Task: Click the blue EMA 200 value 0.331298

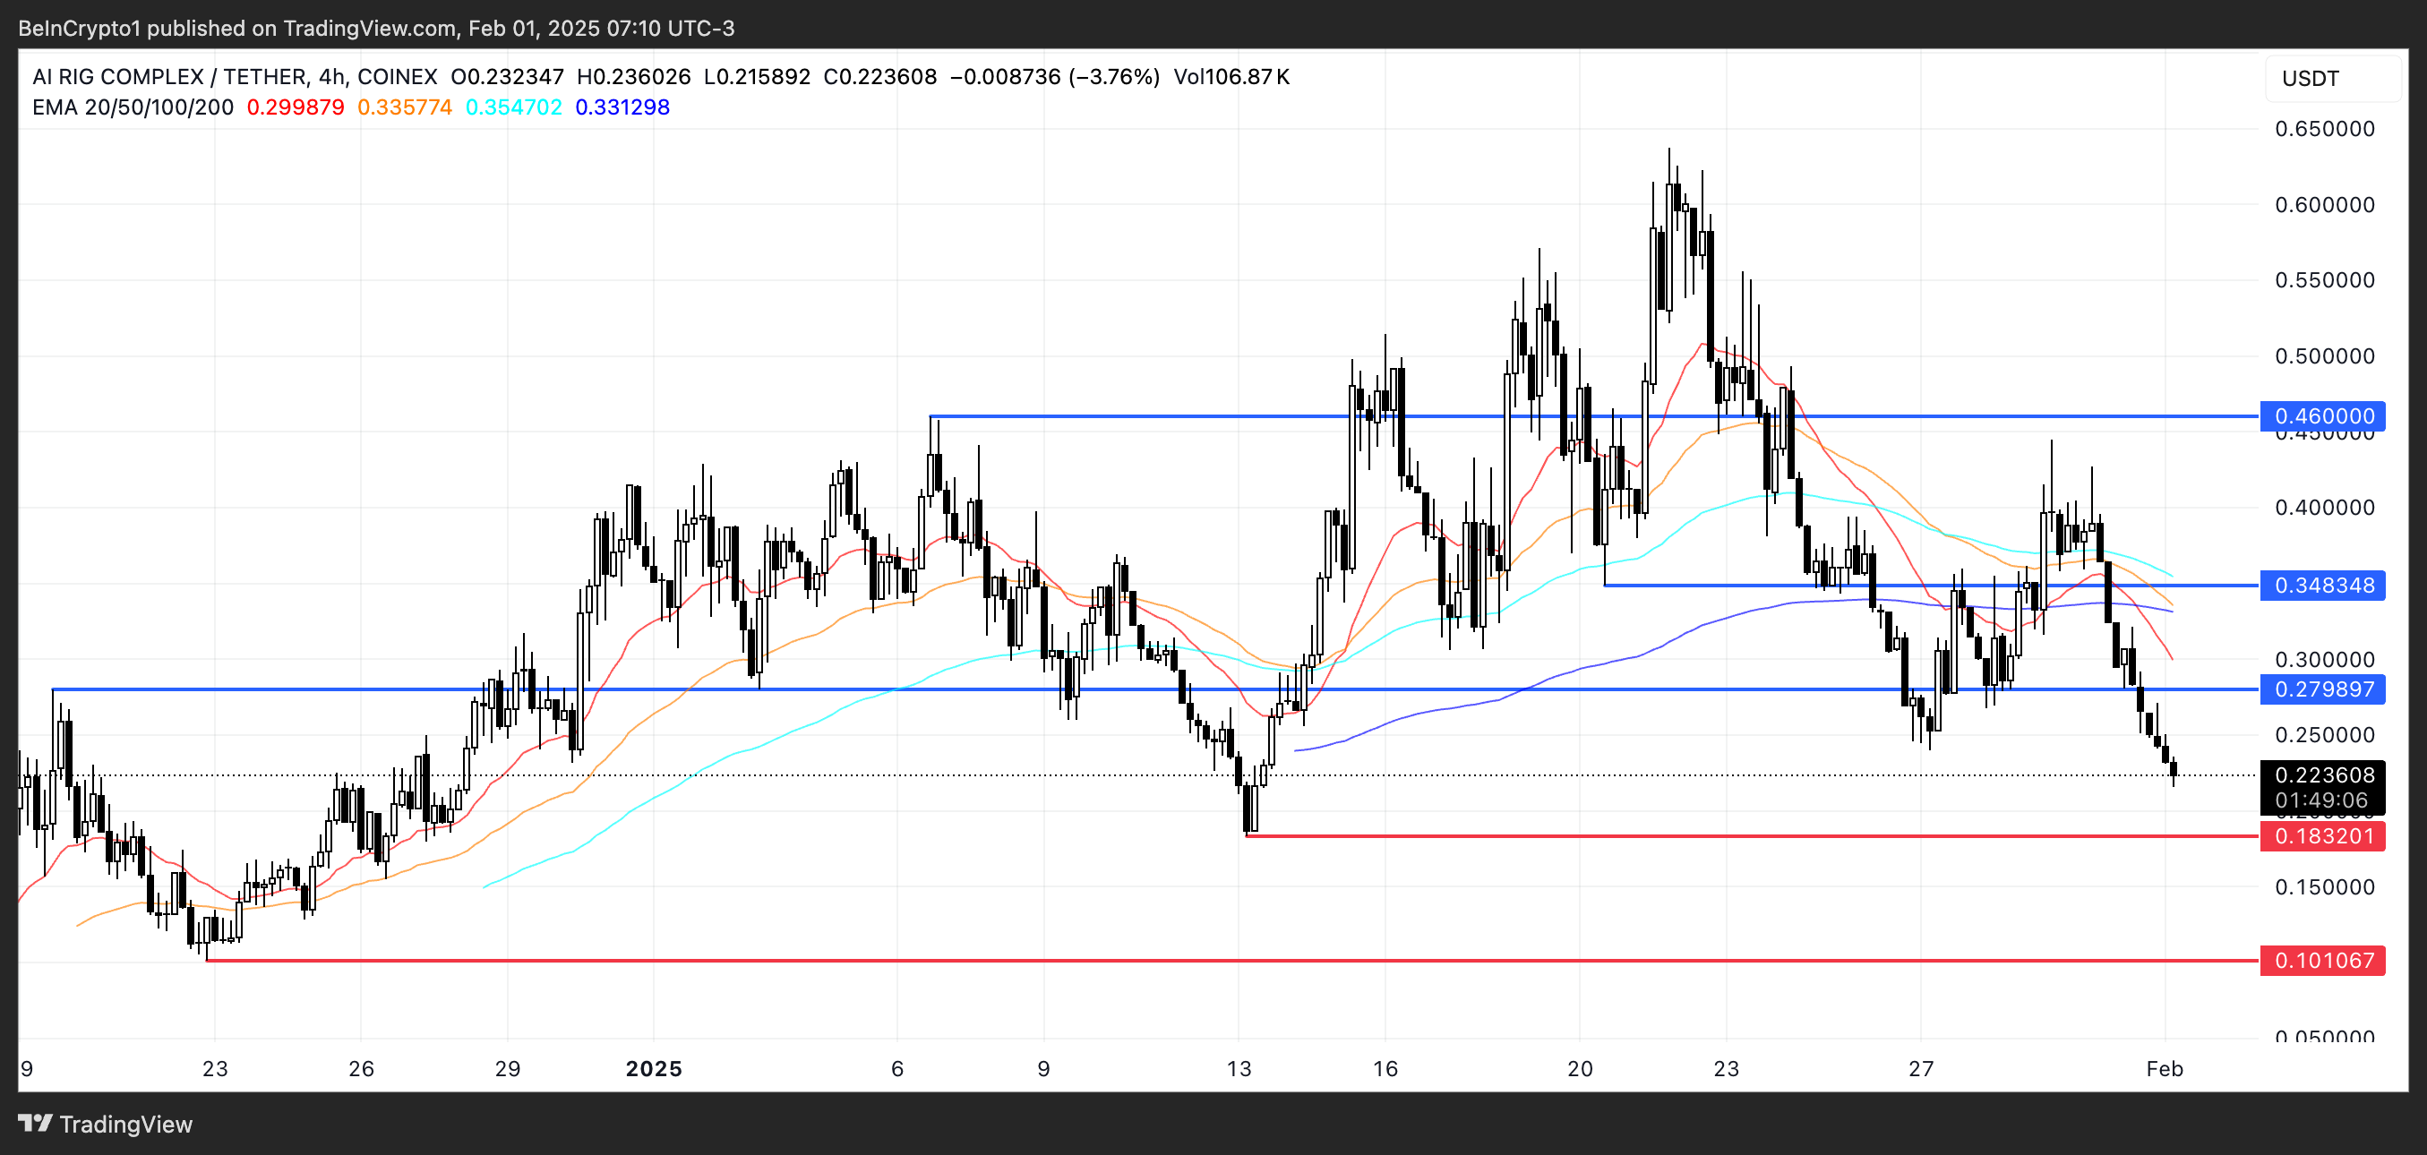Action: point(622,107)
